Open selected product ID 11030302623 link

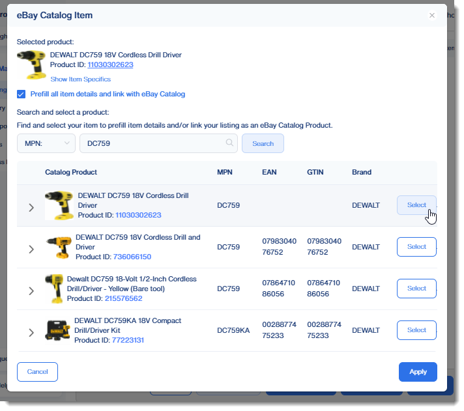pos(110,64)
